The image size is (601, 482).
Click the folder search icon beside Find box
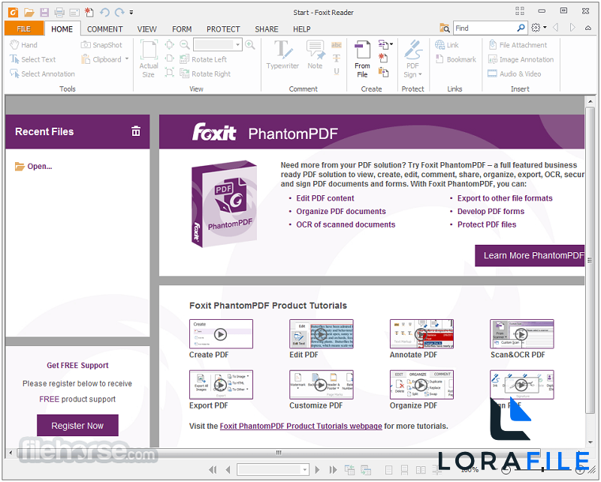coord(445,28)
